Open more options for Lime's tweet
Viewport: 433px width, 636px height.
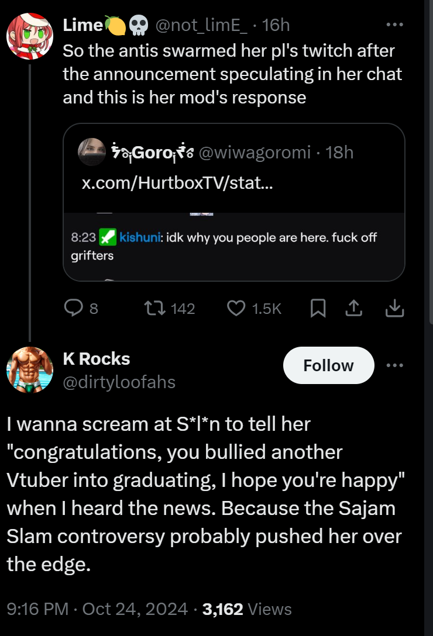pyautogui.click(x=395, y=25)
